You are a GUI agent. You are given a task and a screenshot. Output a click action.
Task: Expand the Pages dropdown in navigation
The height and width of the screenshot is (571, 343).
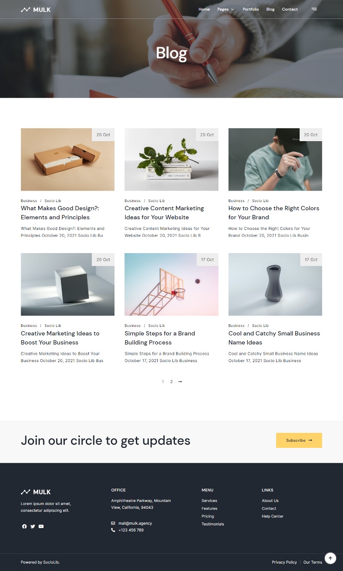pyautogui.click(x=226, y=9)
